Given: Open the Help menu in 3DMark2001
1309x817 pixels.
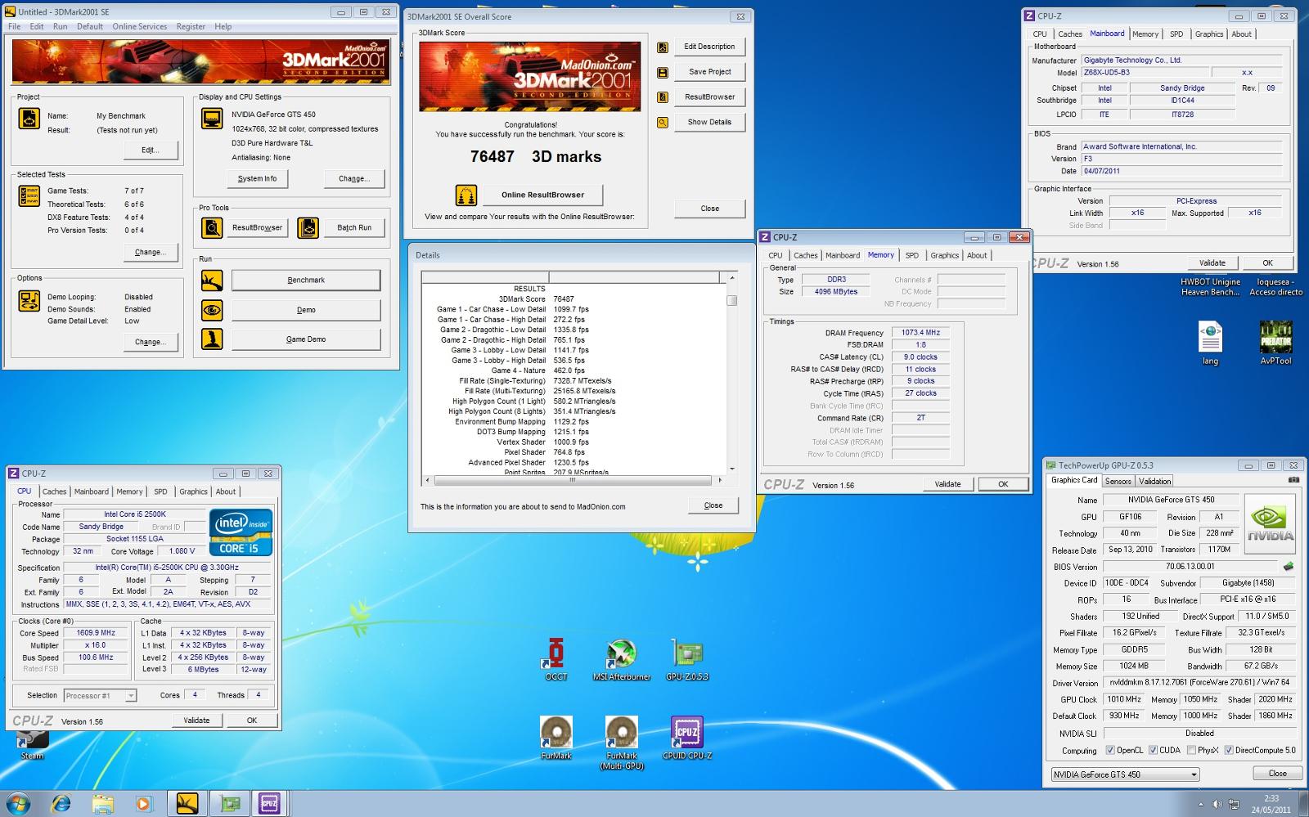Looking at the screenshot, I should [223, 26].
